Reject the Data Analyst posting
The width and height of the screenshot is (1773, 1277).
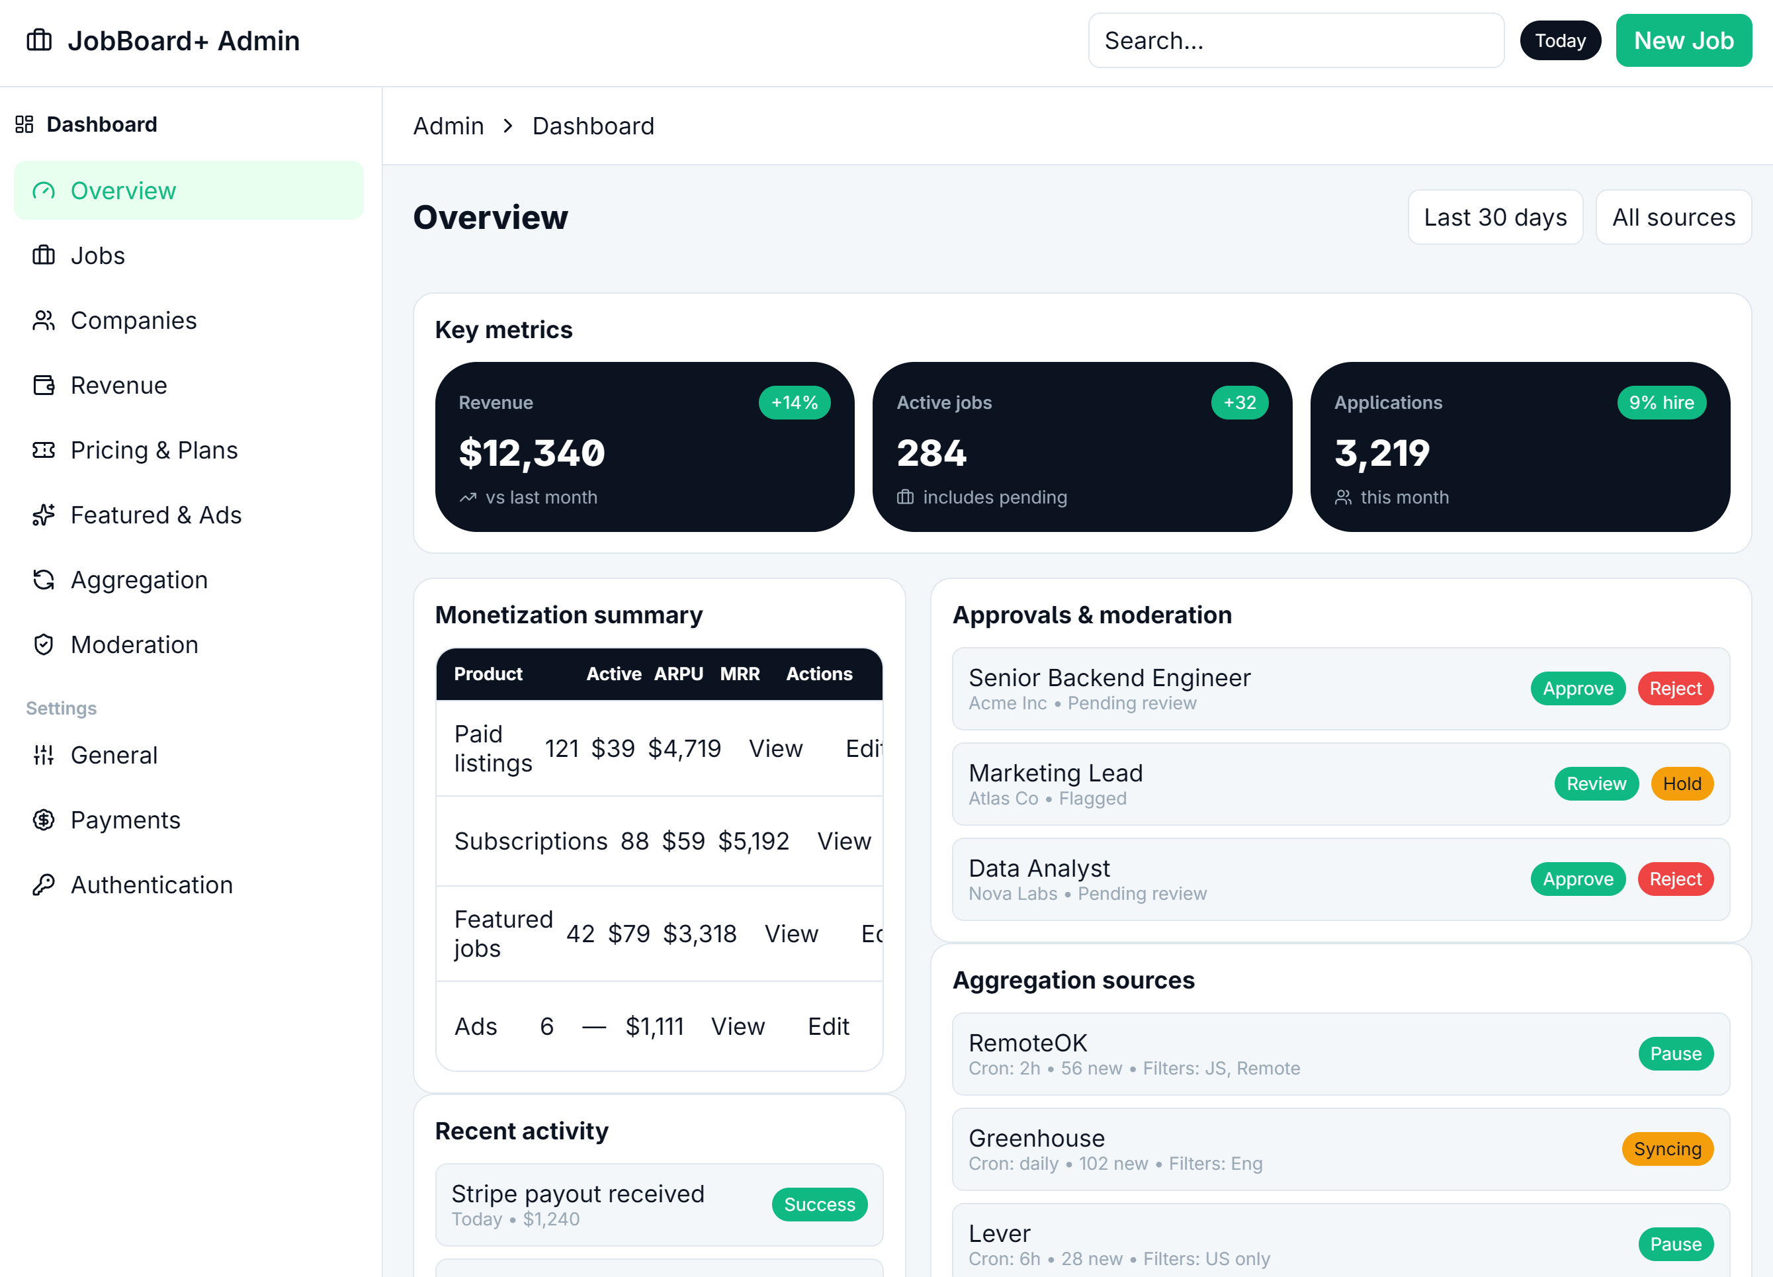coord(1675,878)
